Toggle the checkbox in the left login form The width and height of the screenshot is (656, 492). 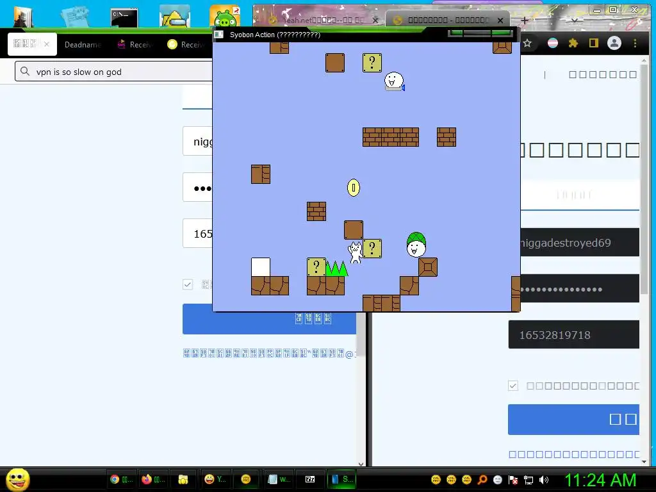tap(188, 284)
